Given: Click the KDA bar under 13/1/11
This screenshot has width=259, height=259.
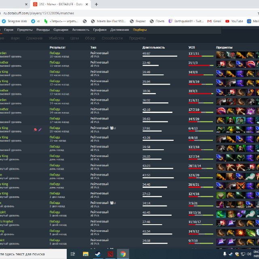Looking at the screenshot, I should 201,56.
